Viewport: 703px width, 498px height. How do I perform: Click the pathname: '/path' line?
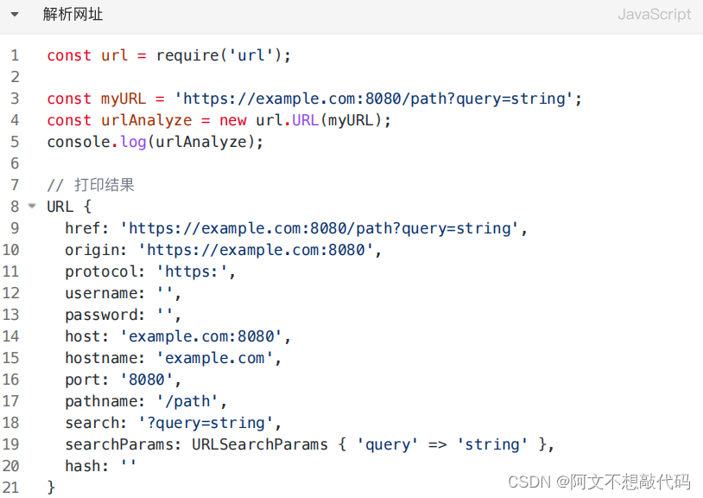coord(146,400)
